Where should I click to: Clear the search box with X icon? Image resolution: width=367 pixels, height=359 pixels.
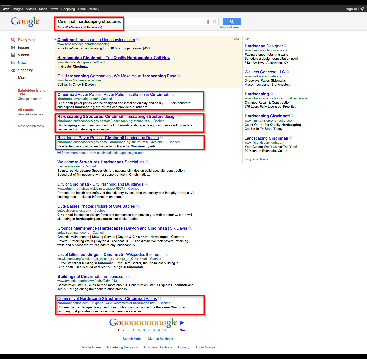214,22
